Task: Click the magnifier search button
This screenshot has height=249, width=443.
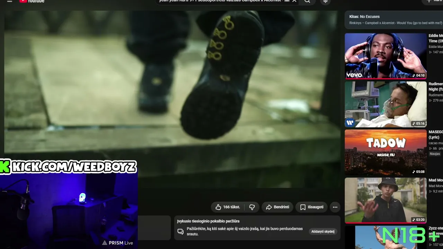Action: point(307,1)
